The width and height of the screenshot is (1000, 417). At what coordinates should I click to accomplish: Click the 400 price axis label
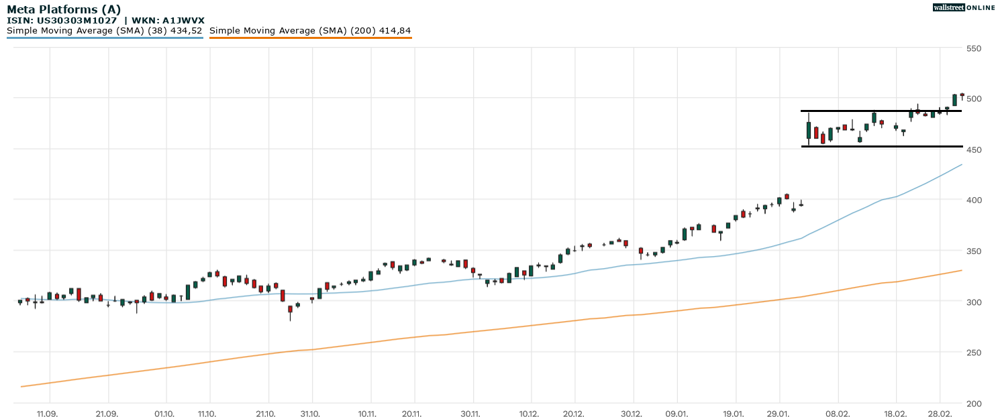(x=974, y=200)
